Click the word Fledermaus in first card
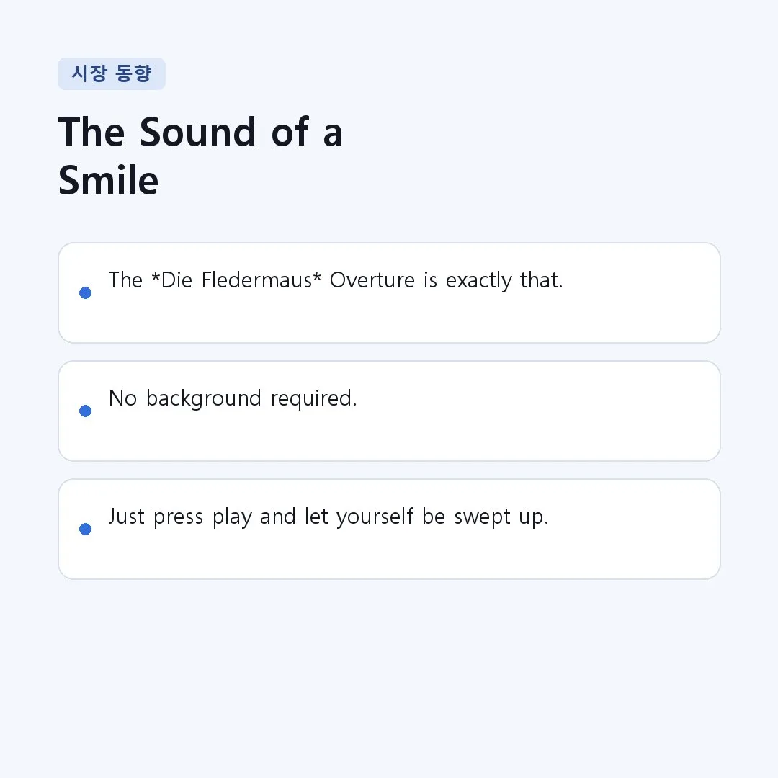 click(x=256, y=280)
